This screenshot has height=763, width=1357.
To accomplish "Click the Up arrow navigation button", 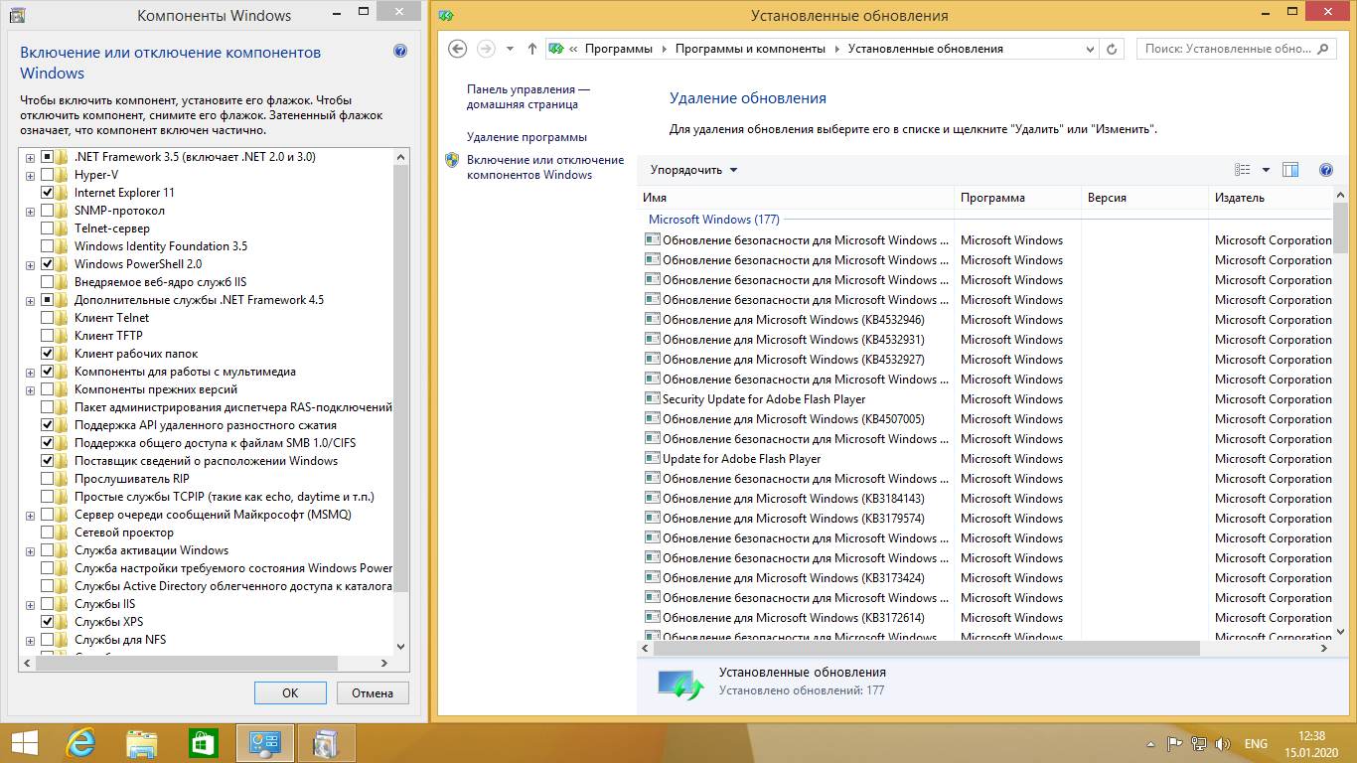I will tap(532, 49).
